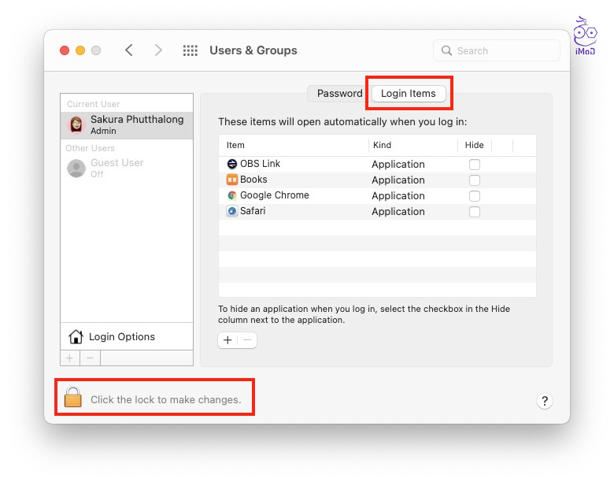Check the Hide box for Google Chrome
The width and height of the screenshot is (614, 482).
(475, 196)
